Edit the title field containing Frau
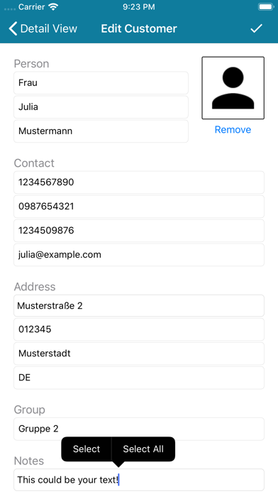Screen dimensions: 278x494 click(101, 83)
